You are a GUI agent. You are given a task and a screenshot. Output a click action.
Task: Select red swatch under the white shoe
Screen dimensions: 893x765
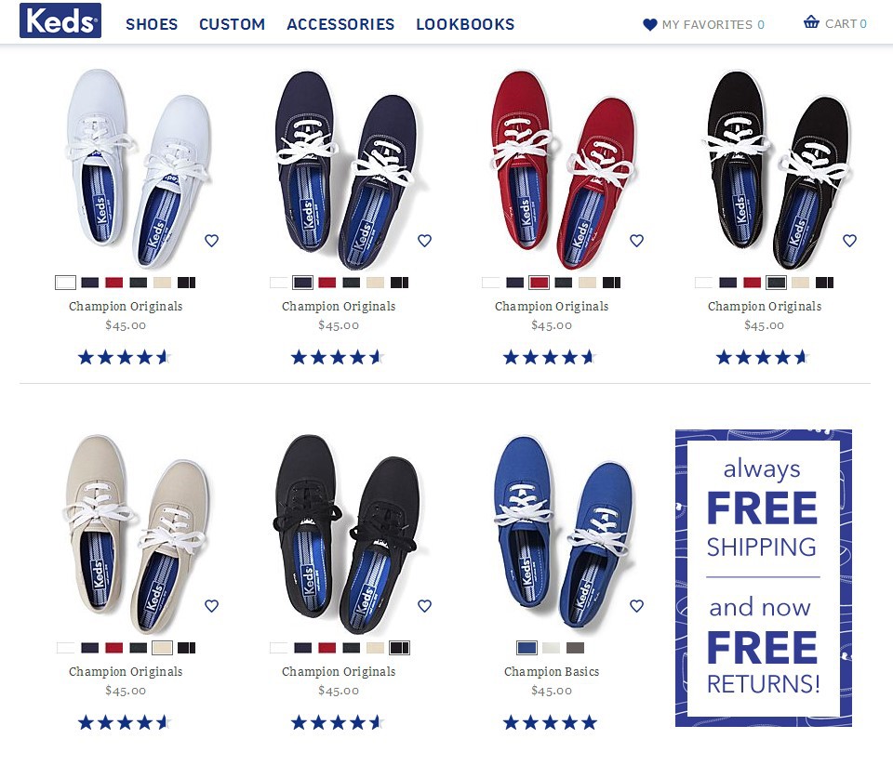point(113,283)
